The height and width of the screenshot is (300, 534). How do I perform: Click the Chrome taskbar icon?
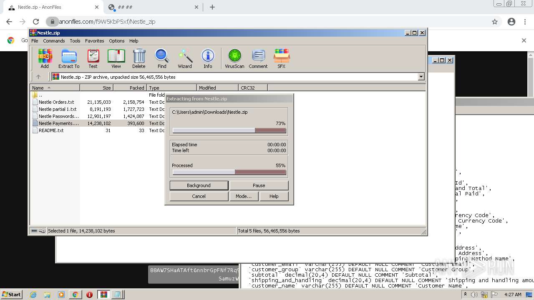pyautogui.click(x=75, y=295)
